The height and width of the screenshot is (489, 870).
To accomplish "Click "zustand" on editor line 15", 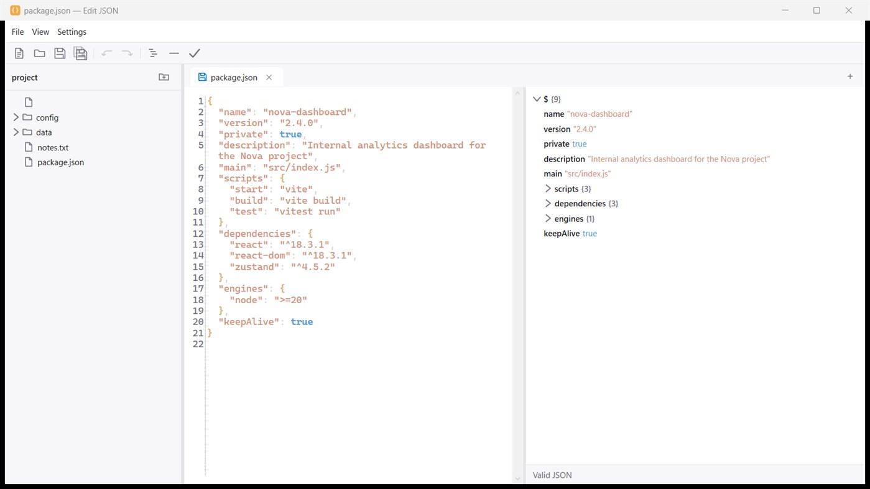I will (x=254, y=267).
